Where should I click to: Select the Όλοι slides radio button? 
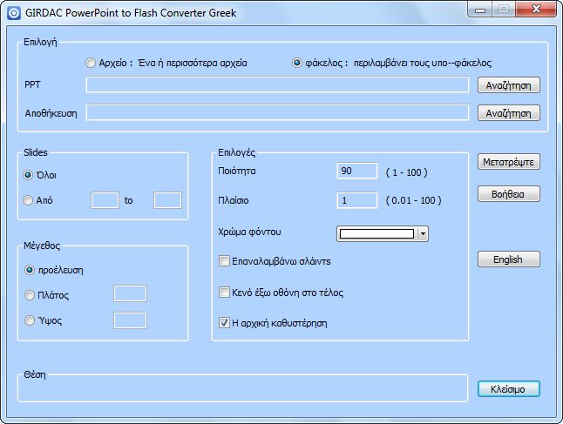pos(28,175)
